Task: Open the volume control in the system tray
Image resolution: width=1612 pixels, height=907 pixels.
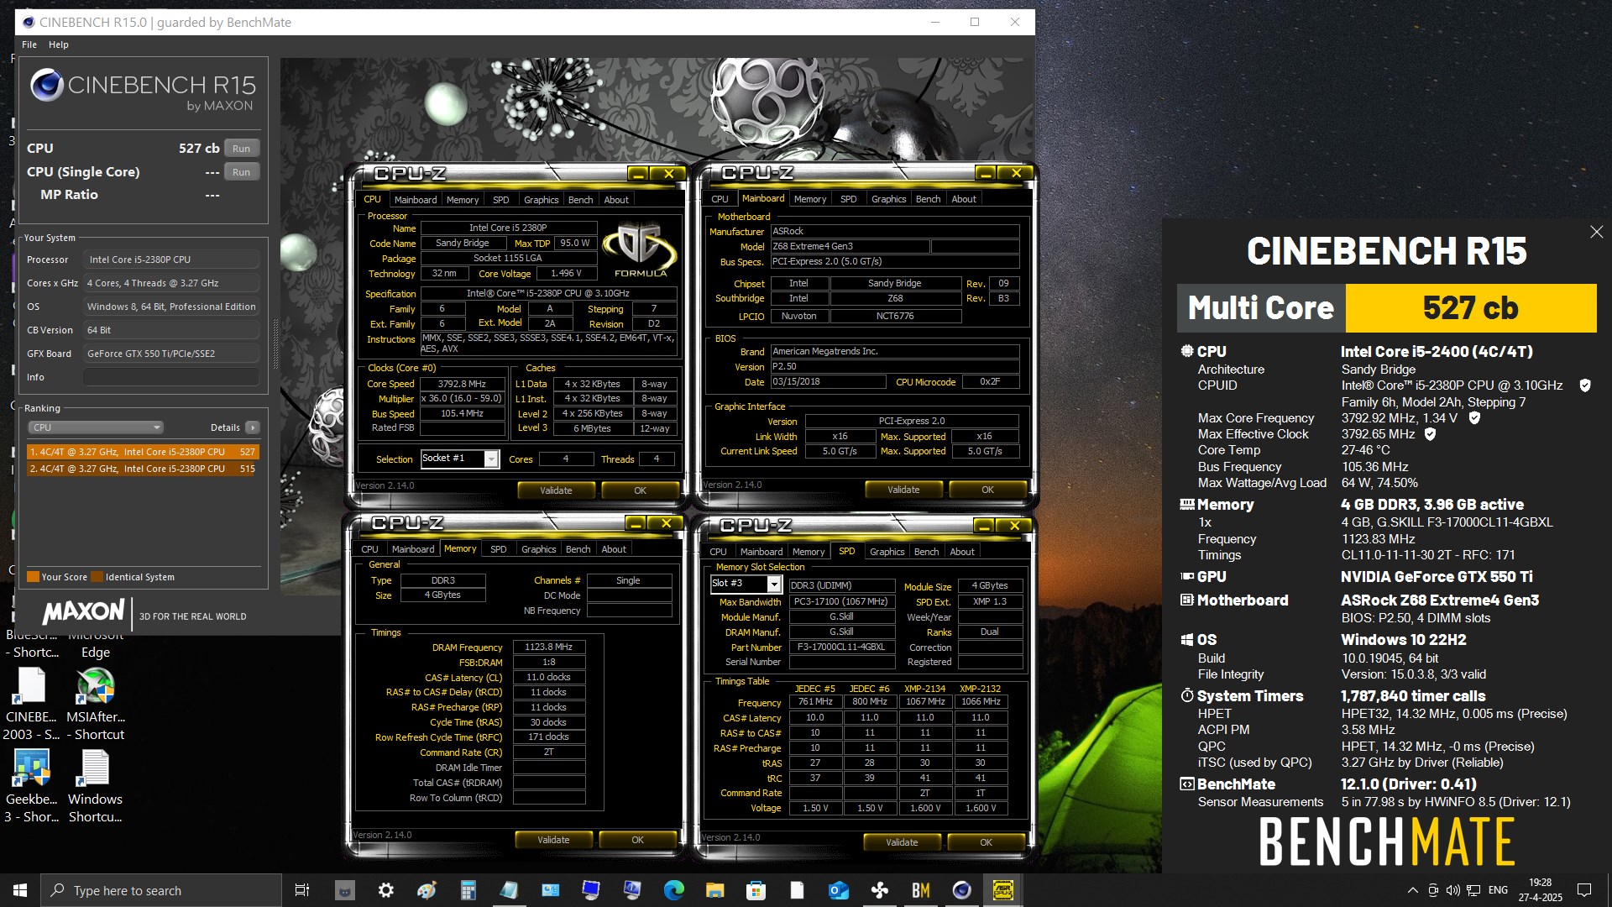Action: click(x=1452, y=890)
